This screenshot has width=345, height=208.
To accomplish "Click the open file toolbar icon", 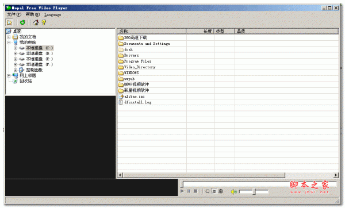I will click(9, 22).
